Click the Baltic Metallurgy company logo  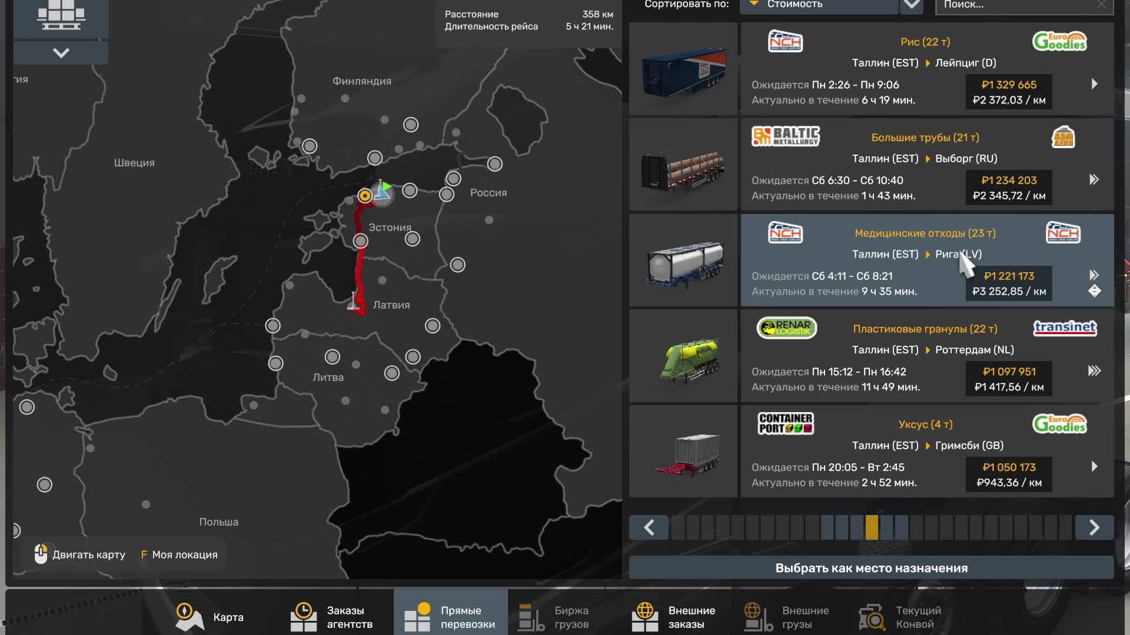785,136
